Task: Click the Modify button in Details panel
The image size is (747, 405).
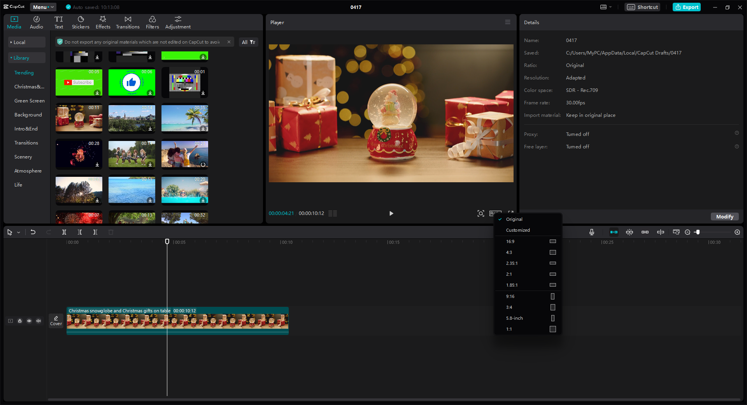Action: pyautogui.click(x=724, y=217)
